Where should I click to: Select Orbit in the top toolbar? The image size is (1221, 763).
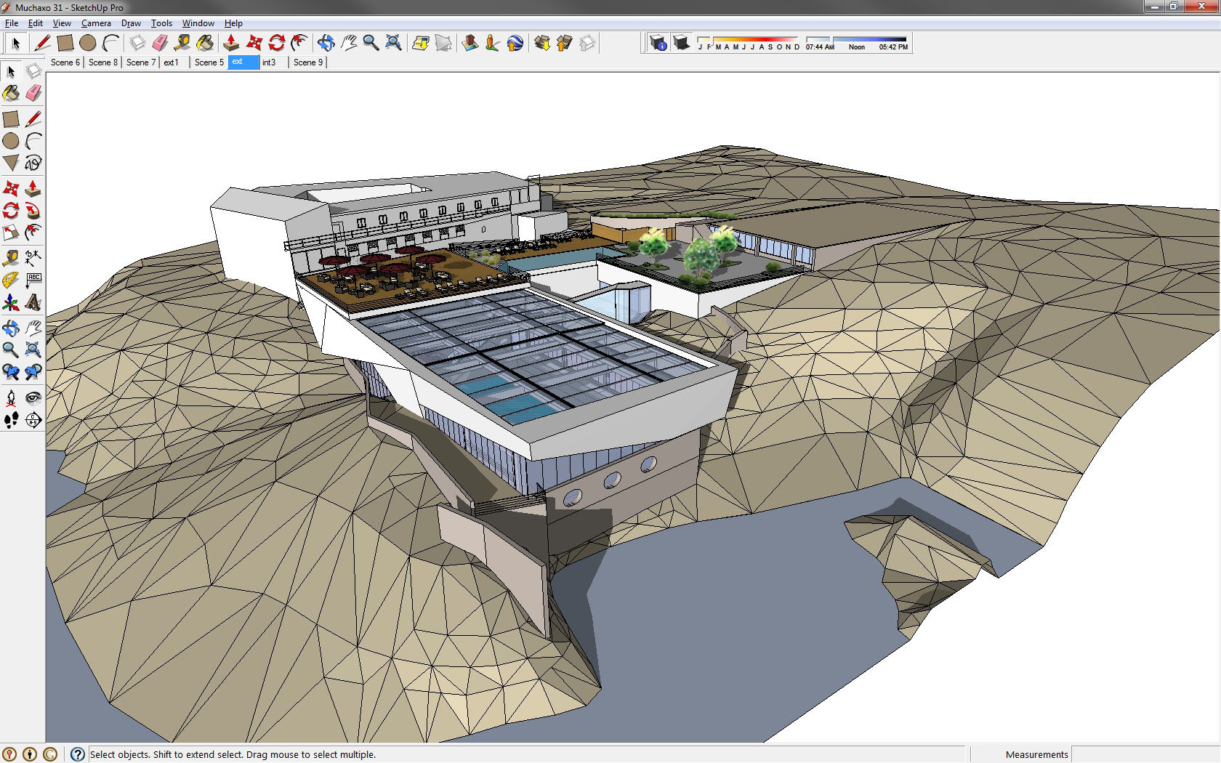point(326,43)
